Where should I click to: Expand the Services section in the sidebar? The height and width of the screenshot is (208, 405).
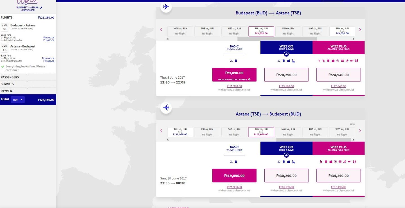click(x=28, y=84)
